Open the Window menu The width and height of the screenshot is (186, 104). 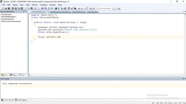click(x=53, y=5)
